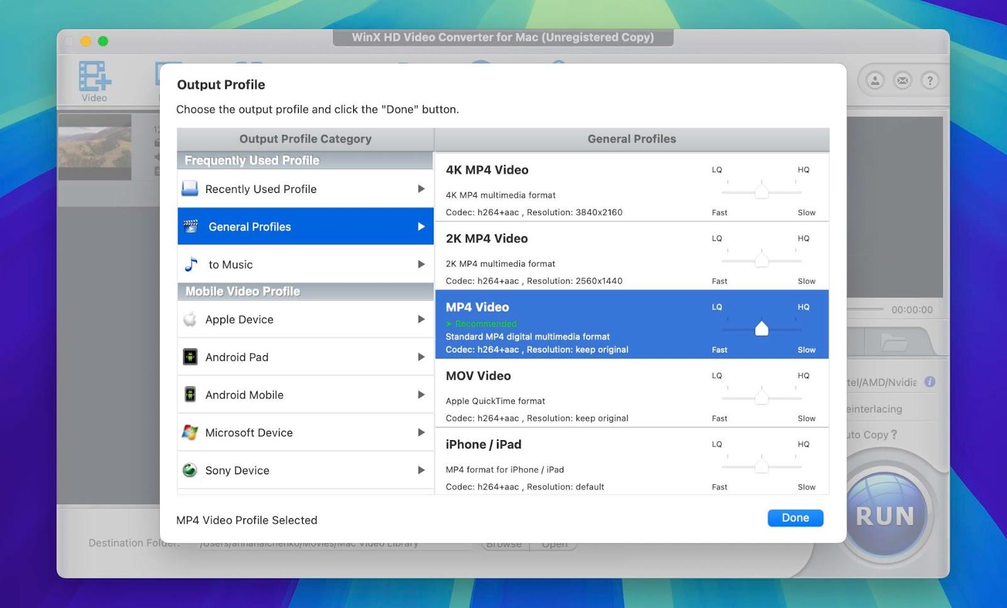Click the mail envelope icon in the main window
1007x608 pixels.
click(903, 80)
